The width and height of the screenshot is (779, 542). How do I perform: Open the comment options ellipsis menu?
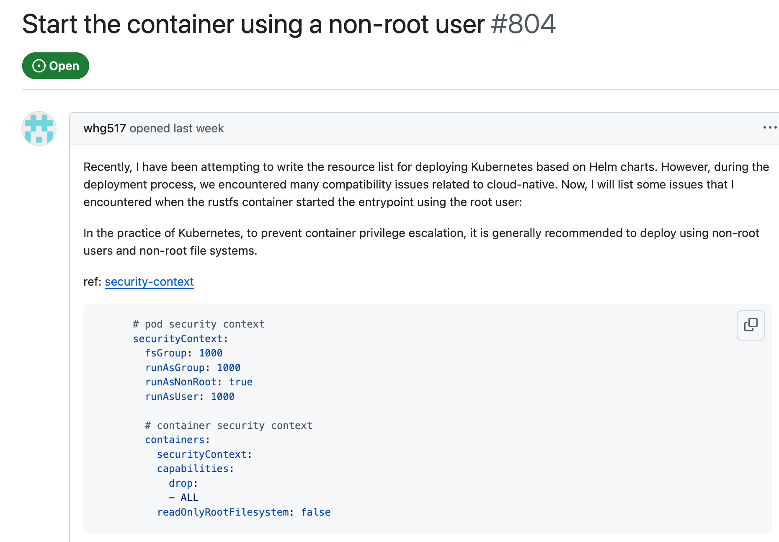point(769,127)
